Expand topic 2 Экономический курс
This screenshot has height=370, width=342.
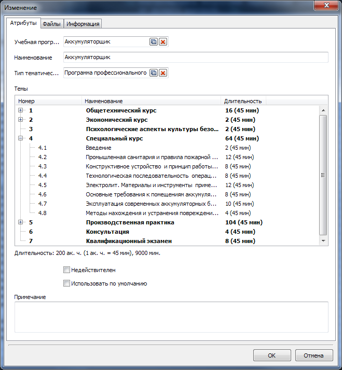tap(21, 120)
